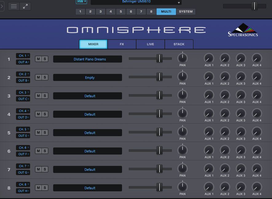Click the expand view arrows icon
This screenshot has height=199, width=272.
click(25, 6)
